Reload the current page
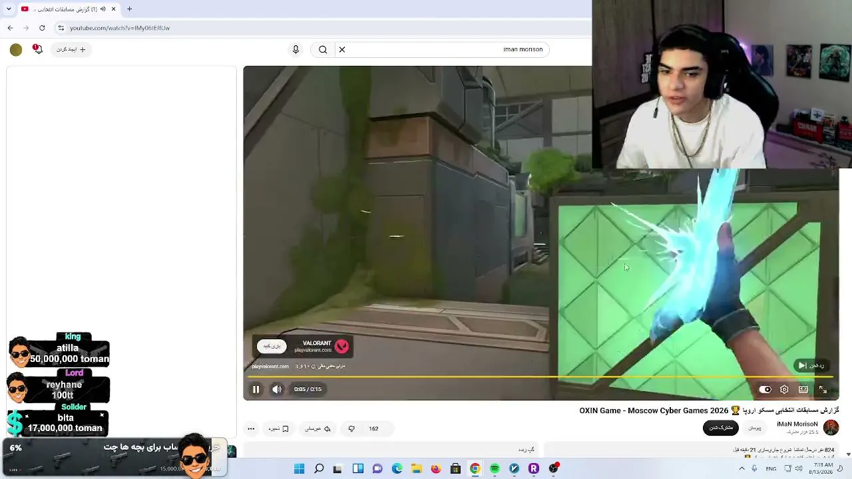The image size is (852, 479). 42,28
